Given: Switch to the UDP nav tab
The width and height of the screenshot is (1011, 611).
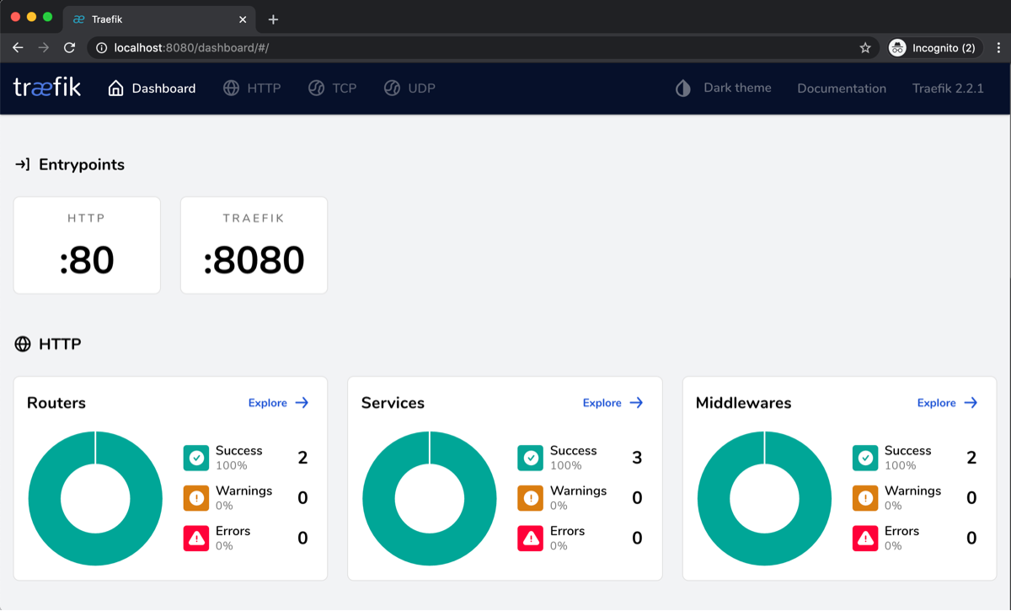Looking at the screenshot, I should click(409, 88).
